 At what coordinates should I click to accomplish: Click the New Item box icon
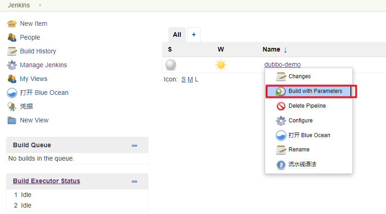(x=12, y=23)
